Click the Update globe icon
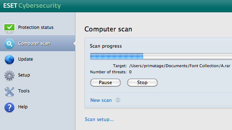This screenshot has height=130, width=232. [x=9, y=60]
